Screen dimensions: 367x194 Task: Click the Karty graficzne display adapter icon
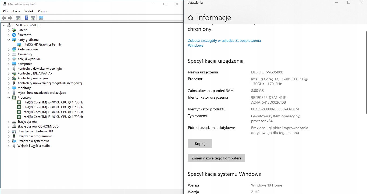point(14,40)
